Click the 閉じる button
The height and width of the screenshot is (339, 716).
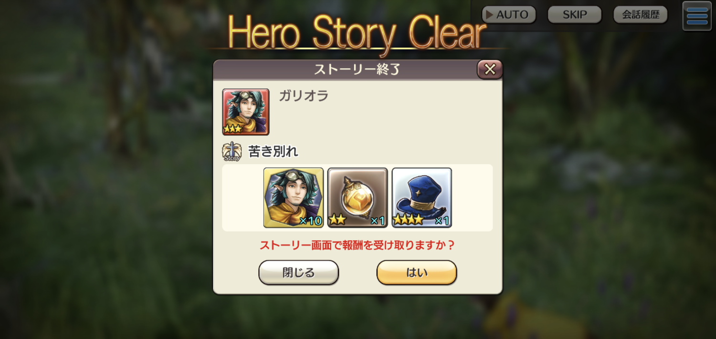(x=299, y=273)
